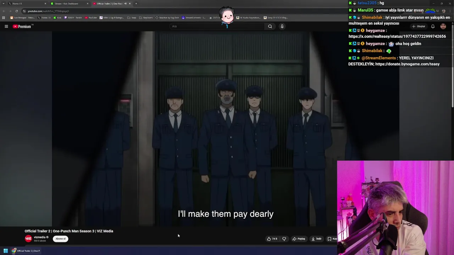Screen dimensions: 454x255
Task: Click the youtube.com address bar URL
Action: pyautogui.click(x=48, y=11)
